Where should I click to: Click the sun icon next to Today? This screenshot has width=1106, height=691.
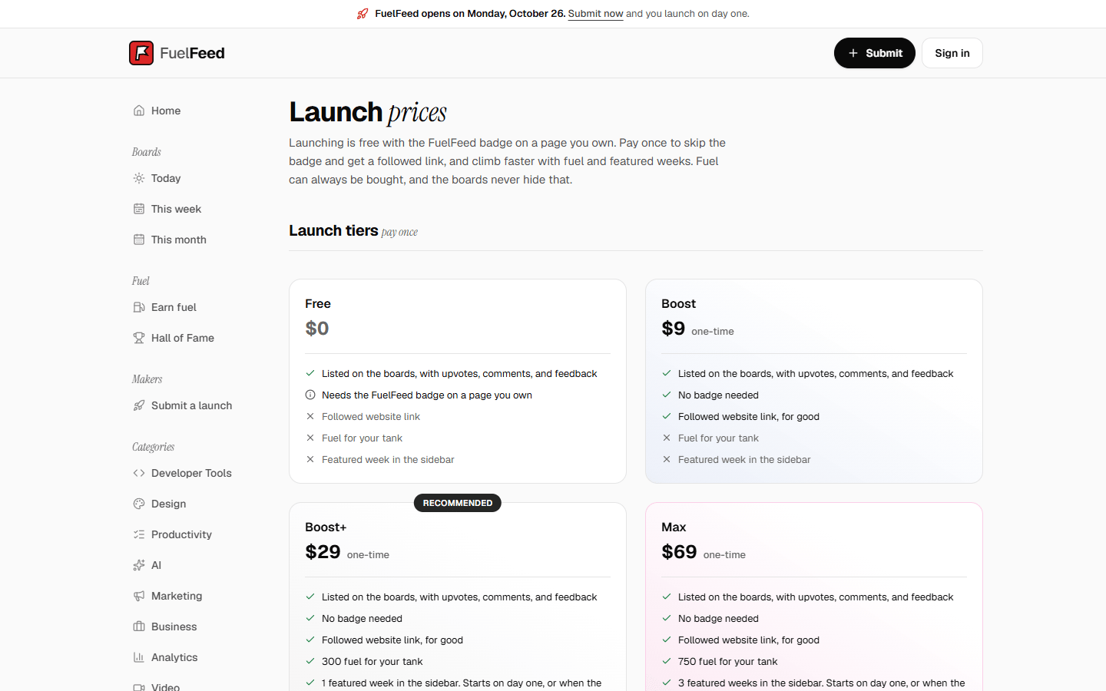click(139, 178)
